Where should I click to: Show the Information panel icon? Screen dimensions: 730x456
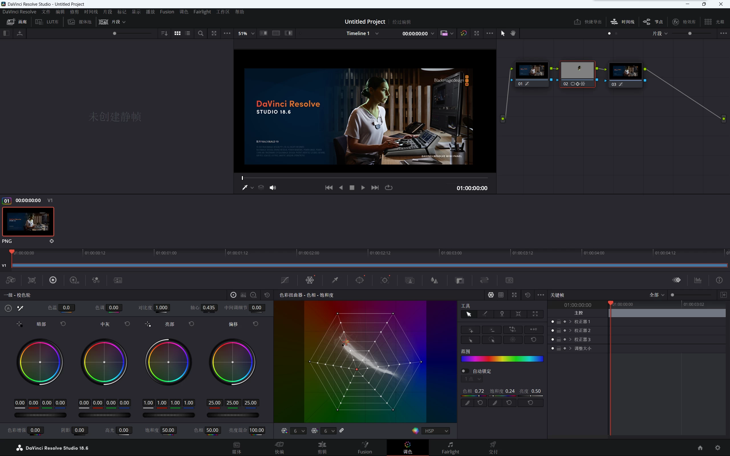point(719,280)
